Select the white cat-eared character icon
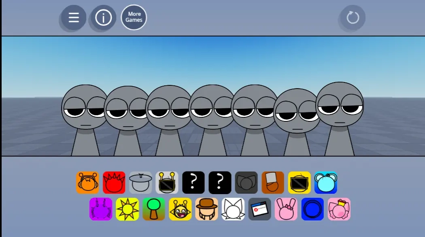This screenshot has width=425, height=237. 233,209
